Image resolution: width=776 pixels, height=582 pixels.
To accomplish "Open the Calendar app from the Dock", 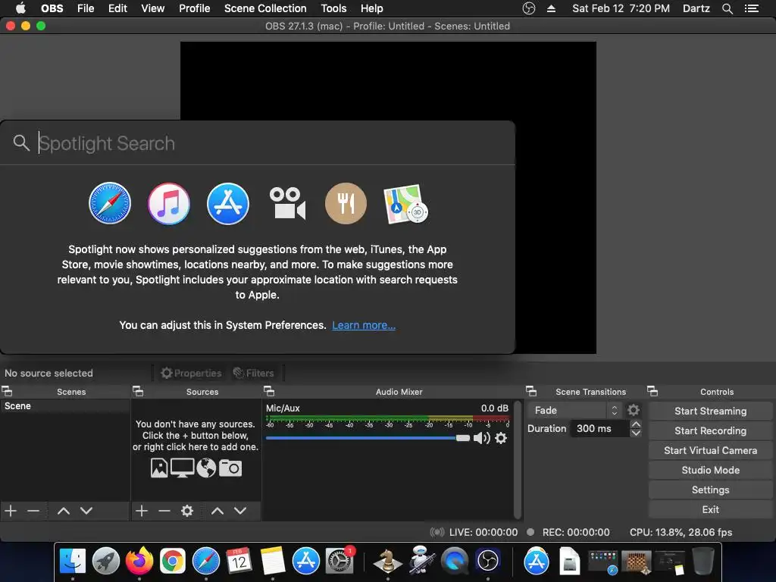I will 239,561.
